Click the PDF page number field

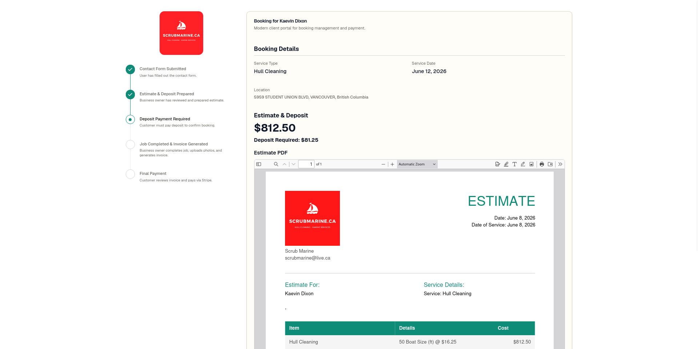coord(306,164)
